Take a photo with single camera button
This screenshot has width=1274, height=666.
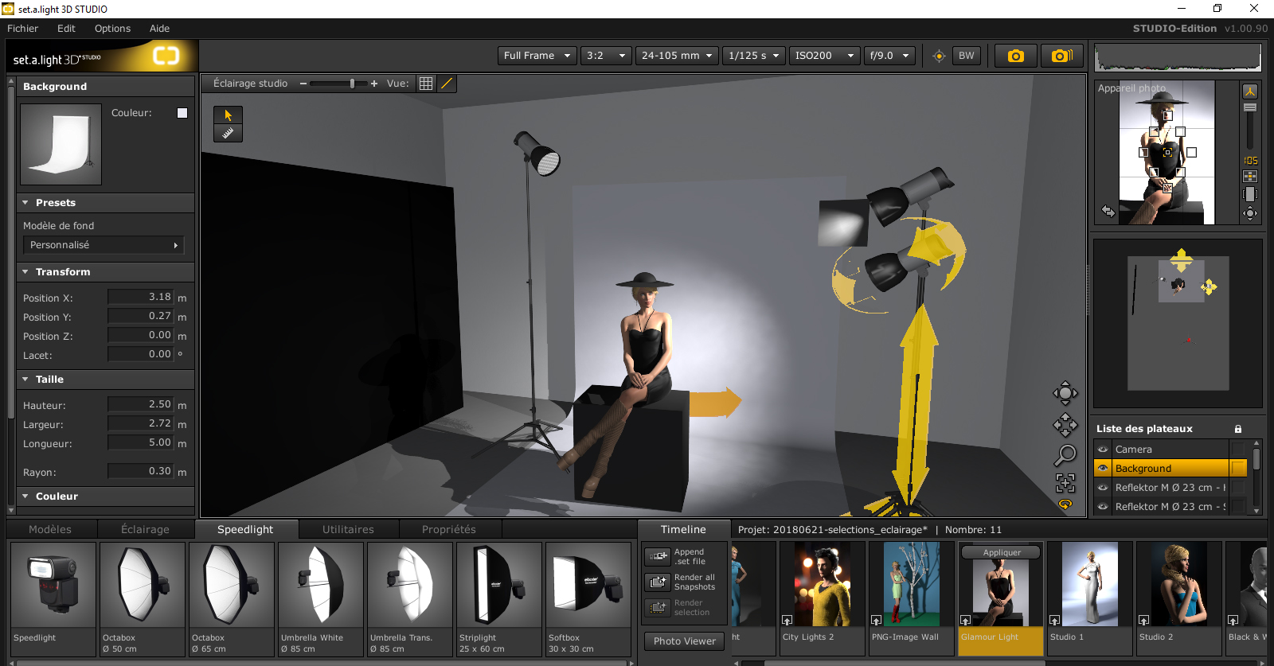tap(1015, 56)
